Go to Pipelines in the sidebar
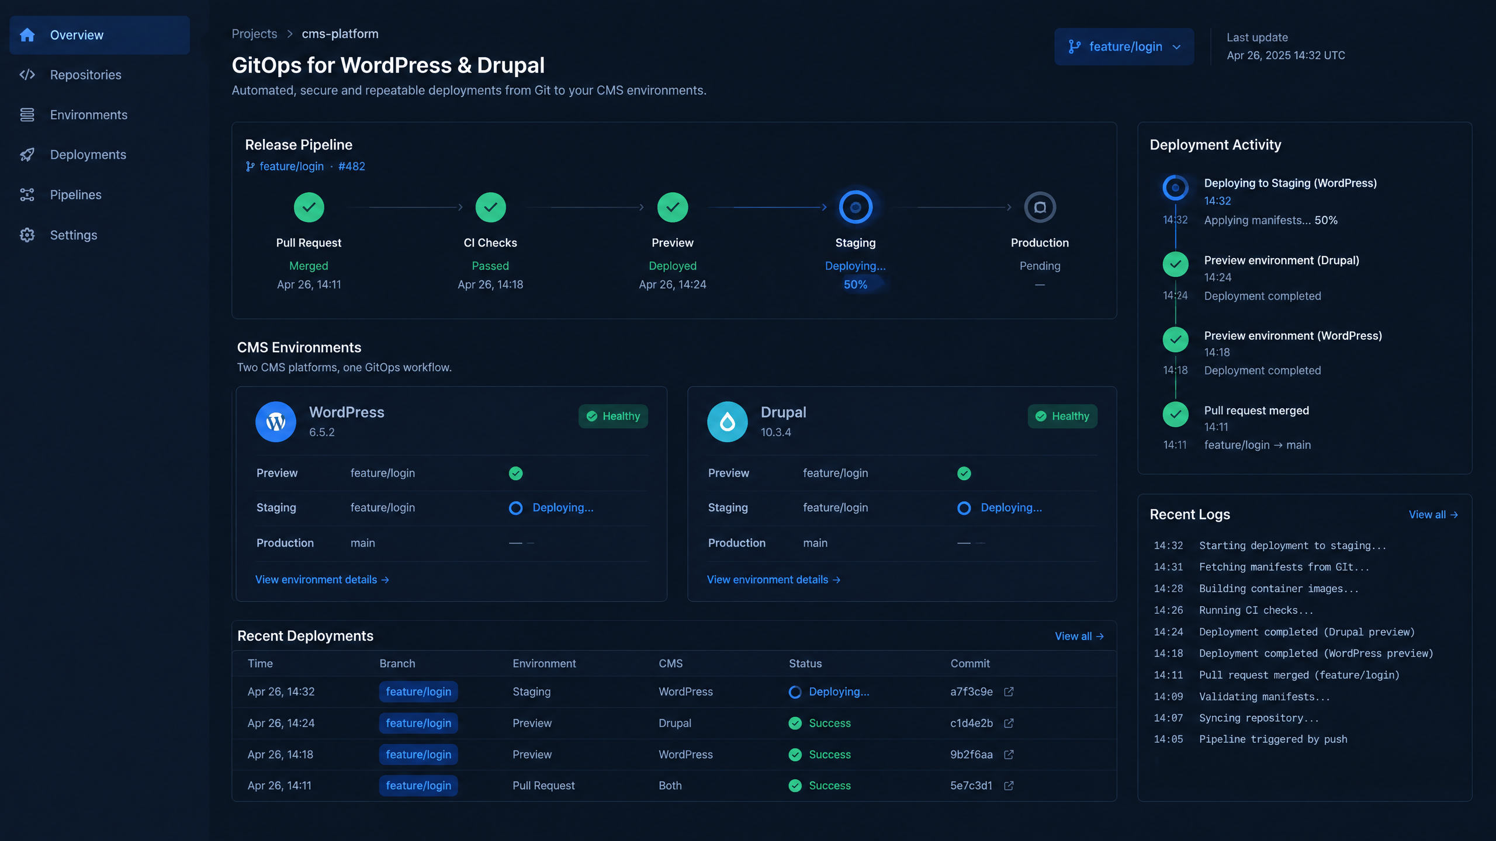The image size is (1496, 841). [75, 194]
